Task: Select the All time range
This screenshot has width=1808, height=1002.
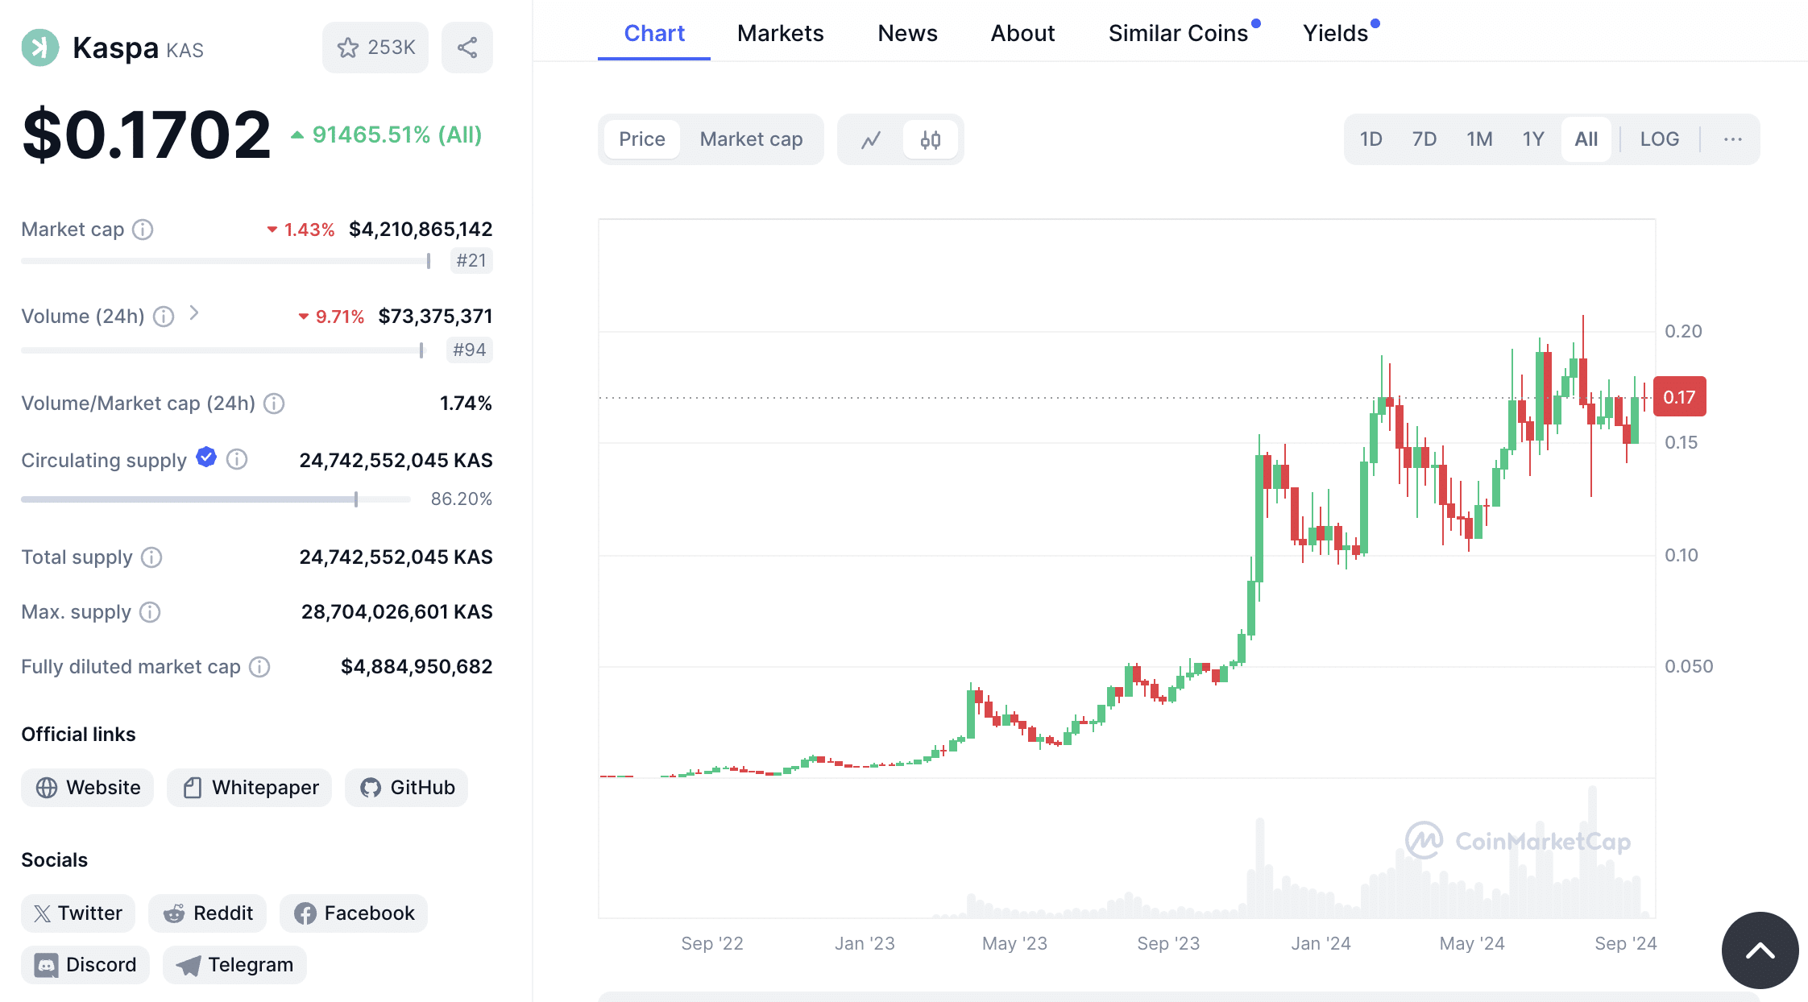Action: 1586,139
